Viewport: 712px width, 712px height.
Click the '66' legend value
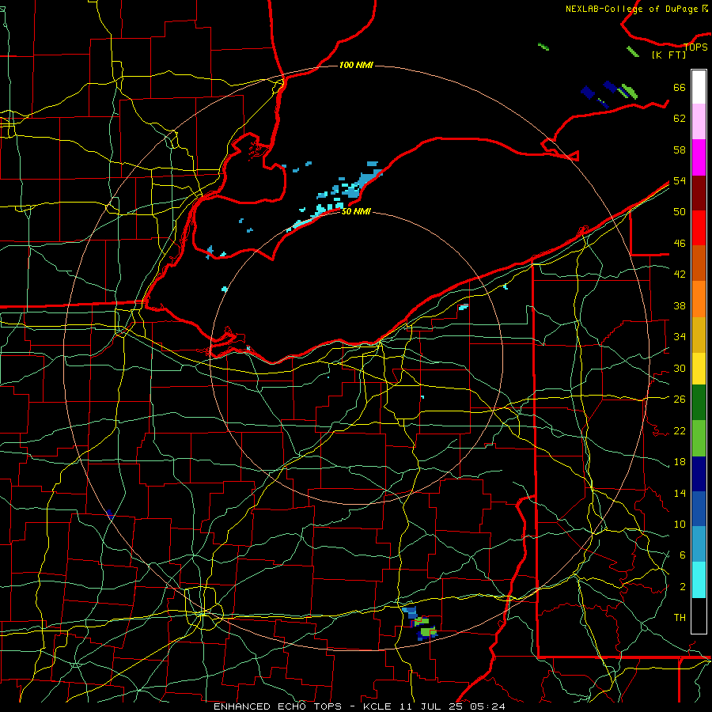click(x=680, y=87)
